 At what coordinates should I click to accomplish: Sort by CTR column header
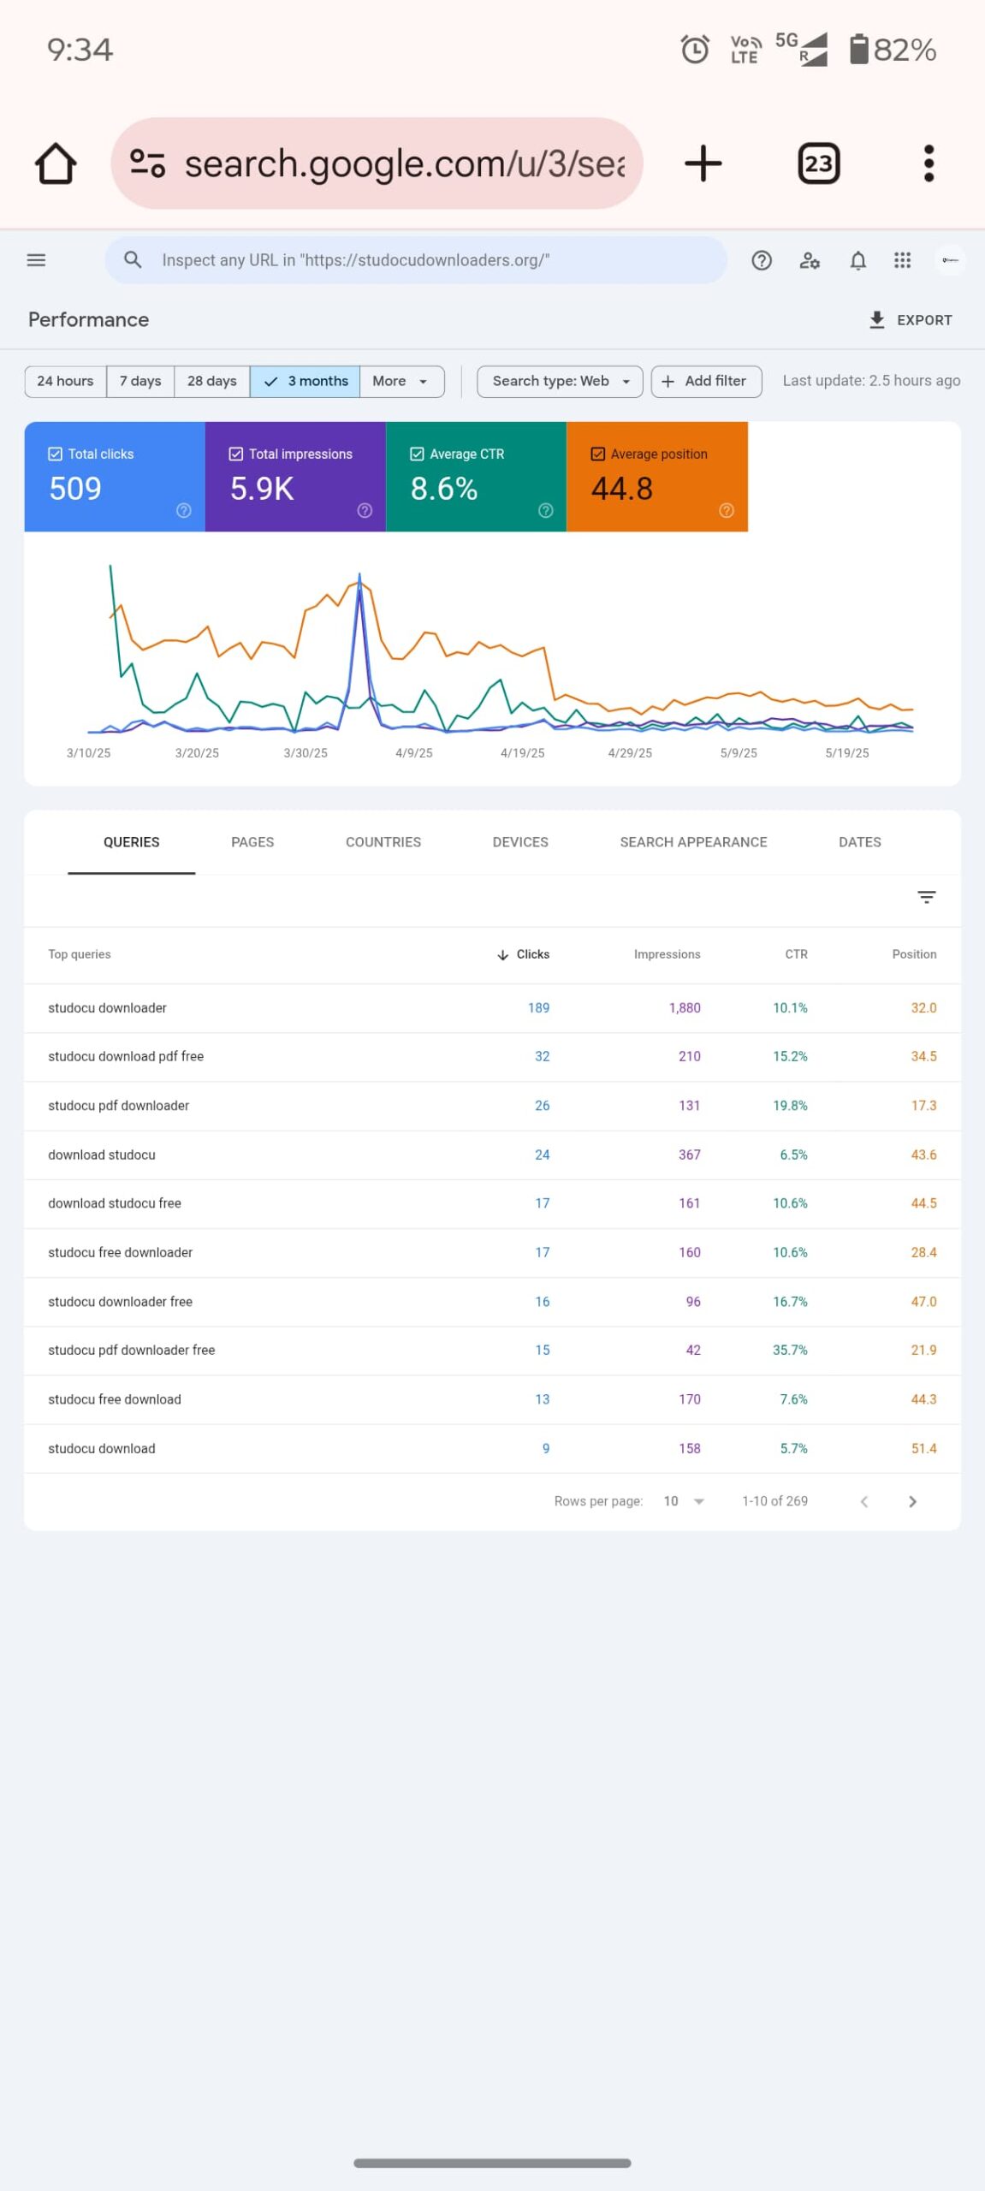pyautogui.click(x=796, y=954)
